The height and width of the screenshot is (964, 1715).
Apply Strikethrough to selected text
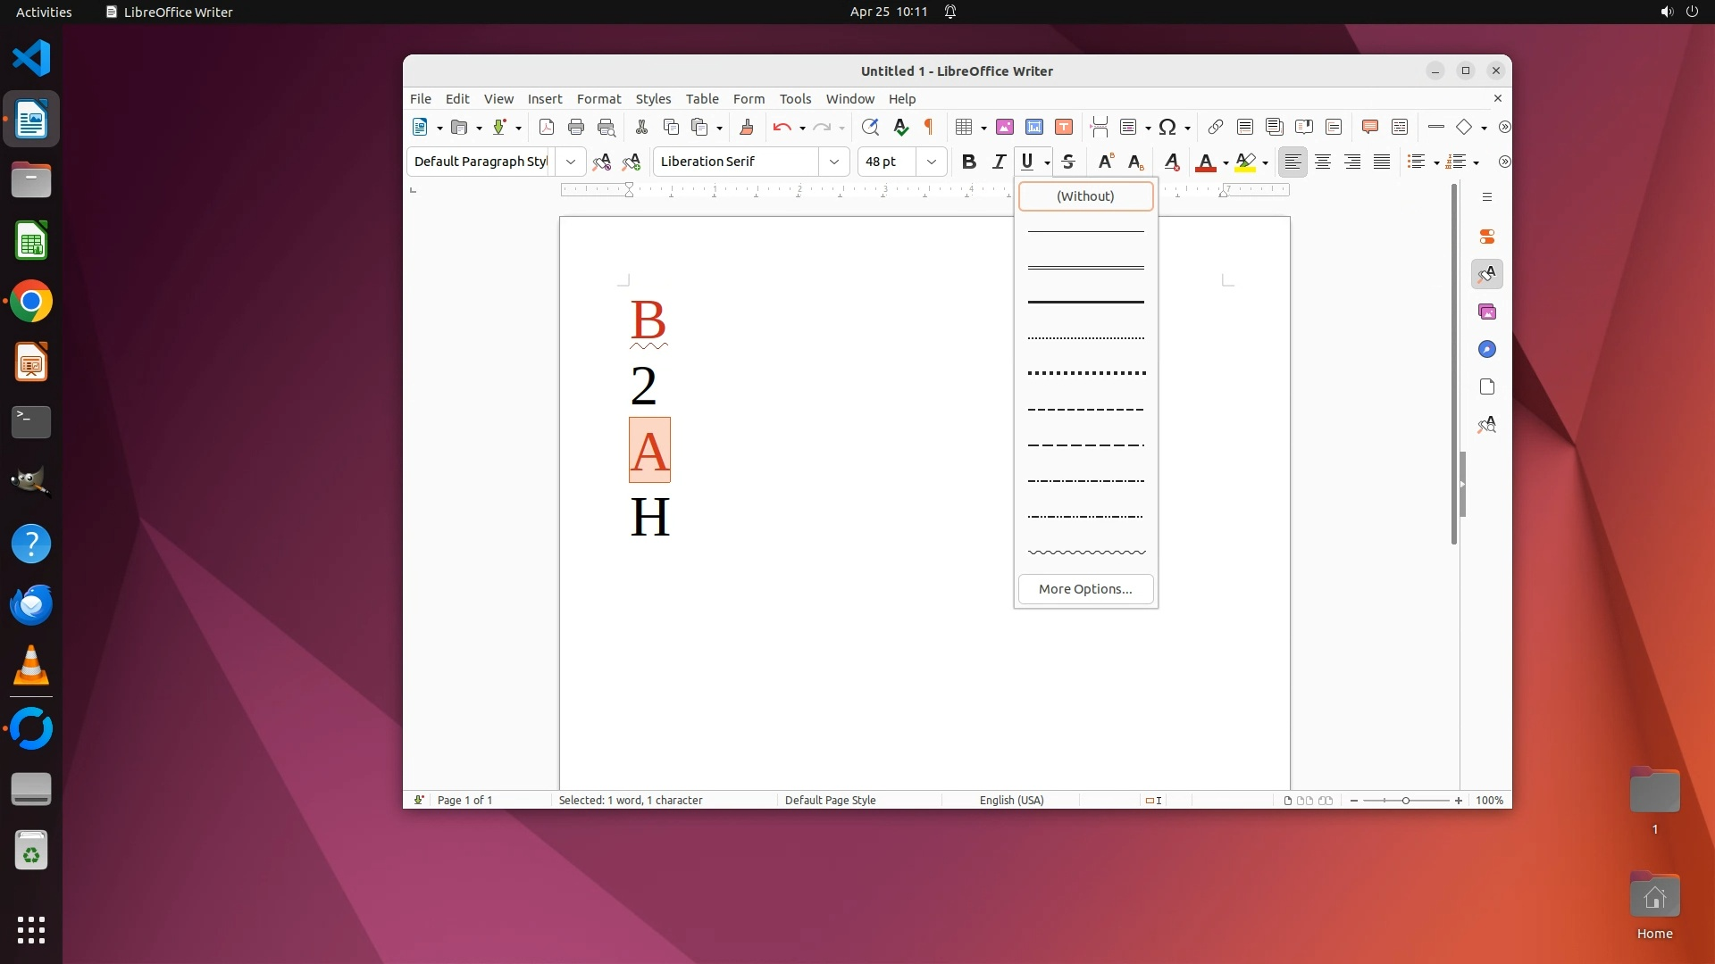(x=1068, y=162)
